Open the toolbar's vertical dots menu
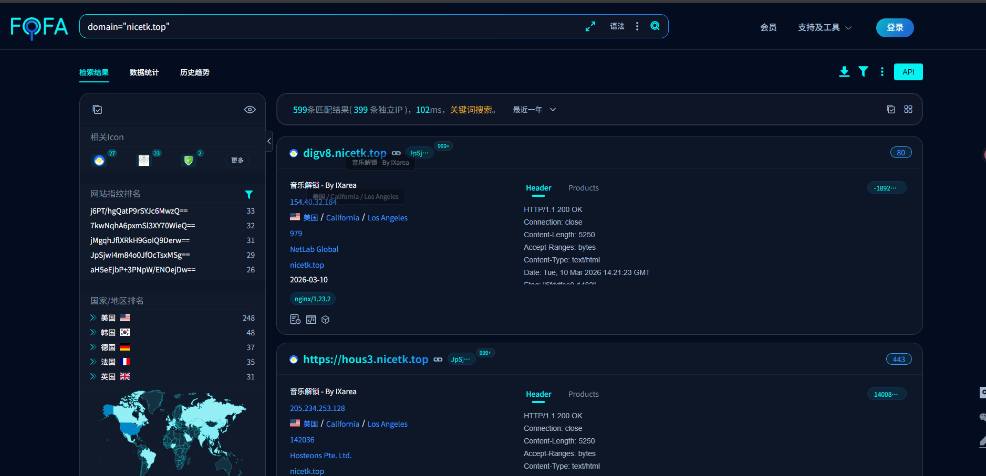The width and height of the screenshot is (986, 476). coord(882,72)
